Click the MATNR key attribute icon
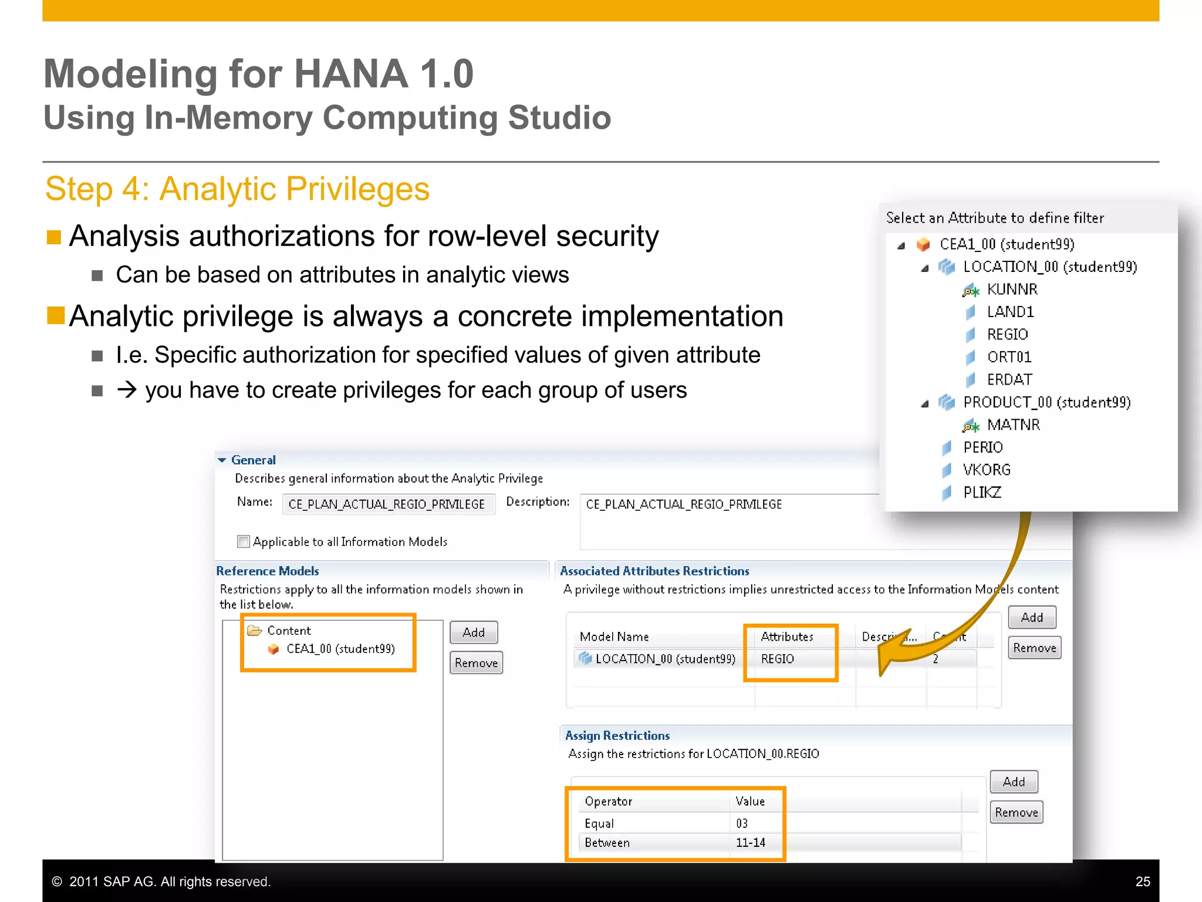This screenshot has height=902, width=1202. 971,425
